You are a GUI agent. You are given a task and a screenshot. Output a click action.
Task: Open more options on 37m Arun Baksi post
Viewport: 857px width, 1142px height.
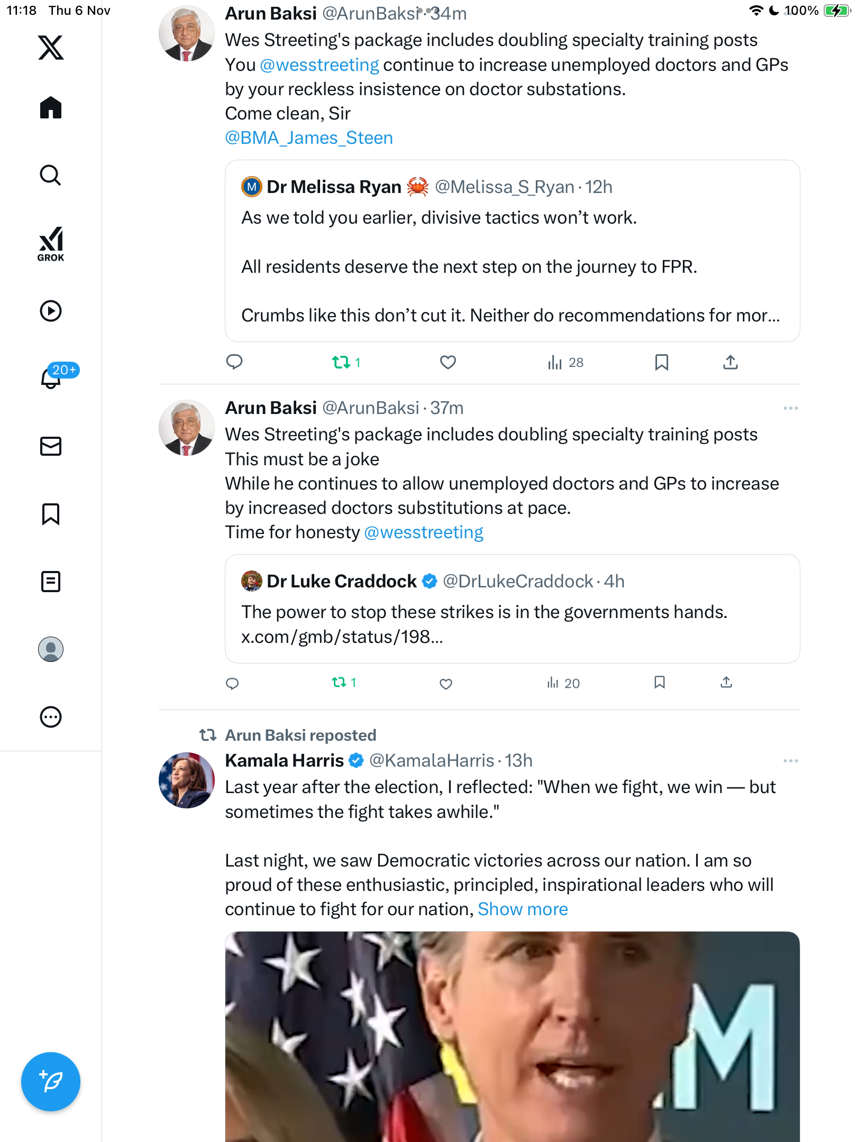click(x=790, y=408)
